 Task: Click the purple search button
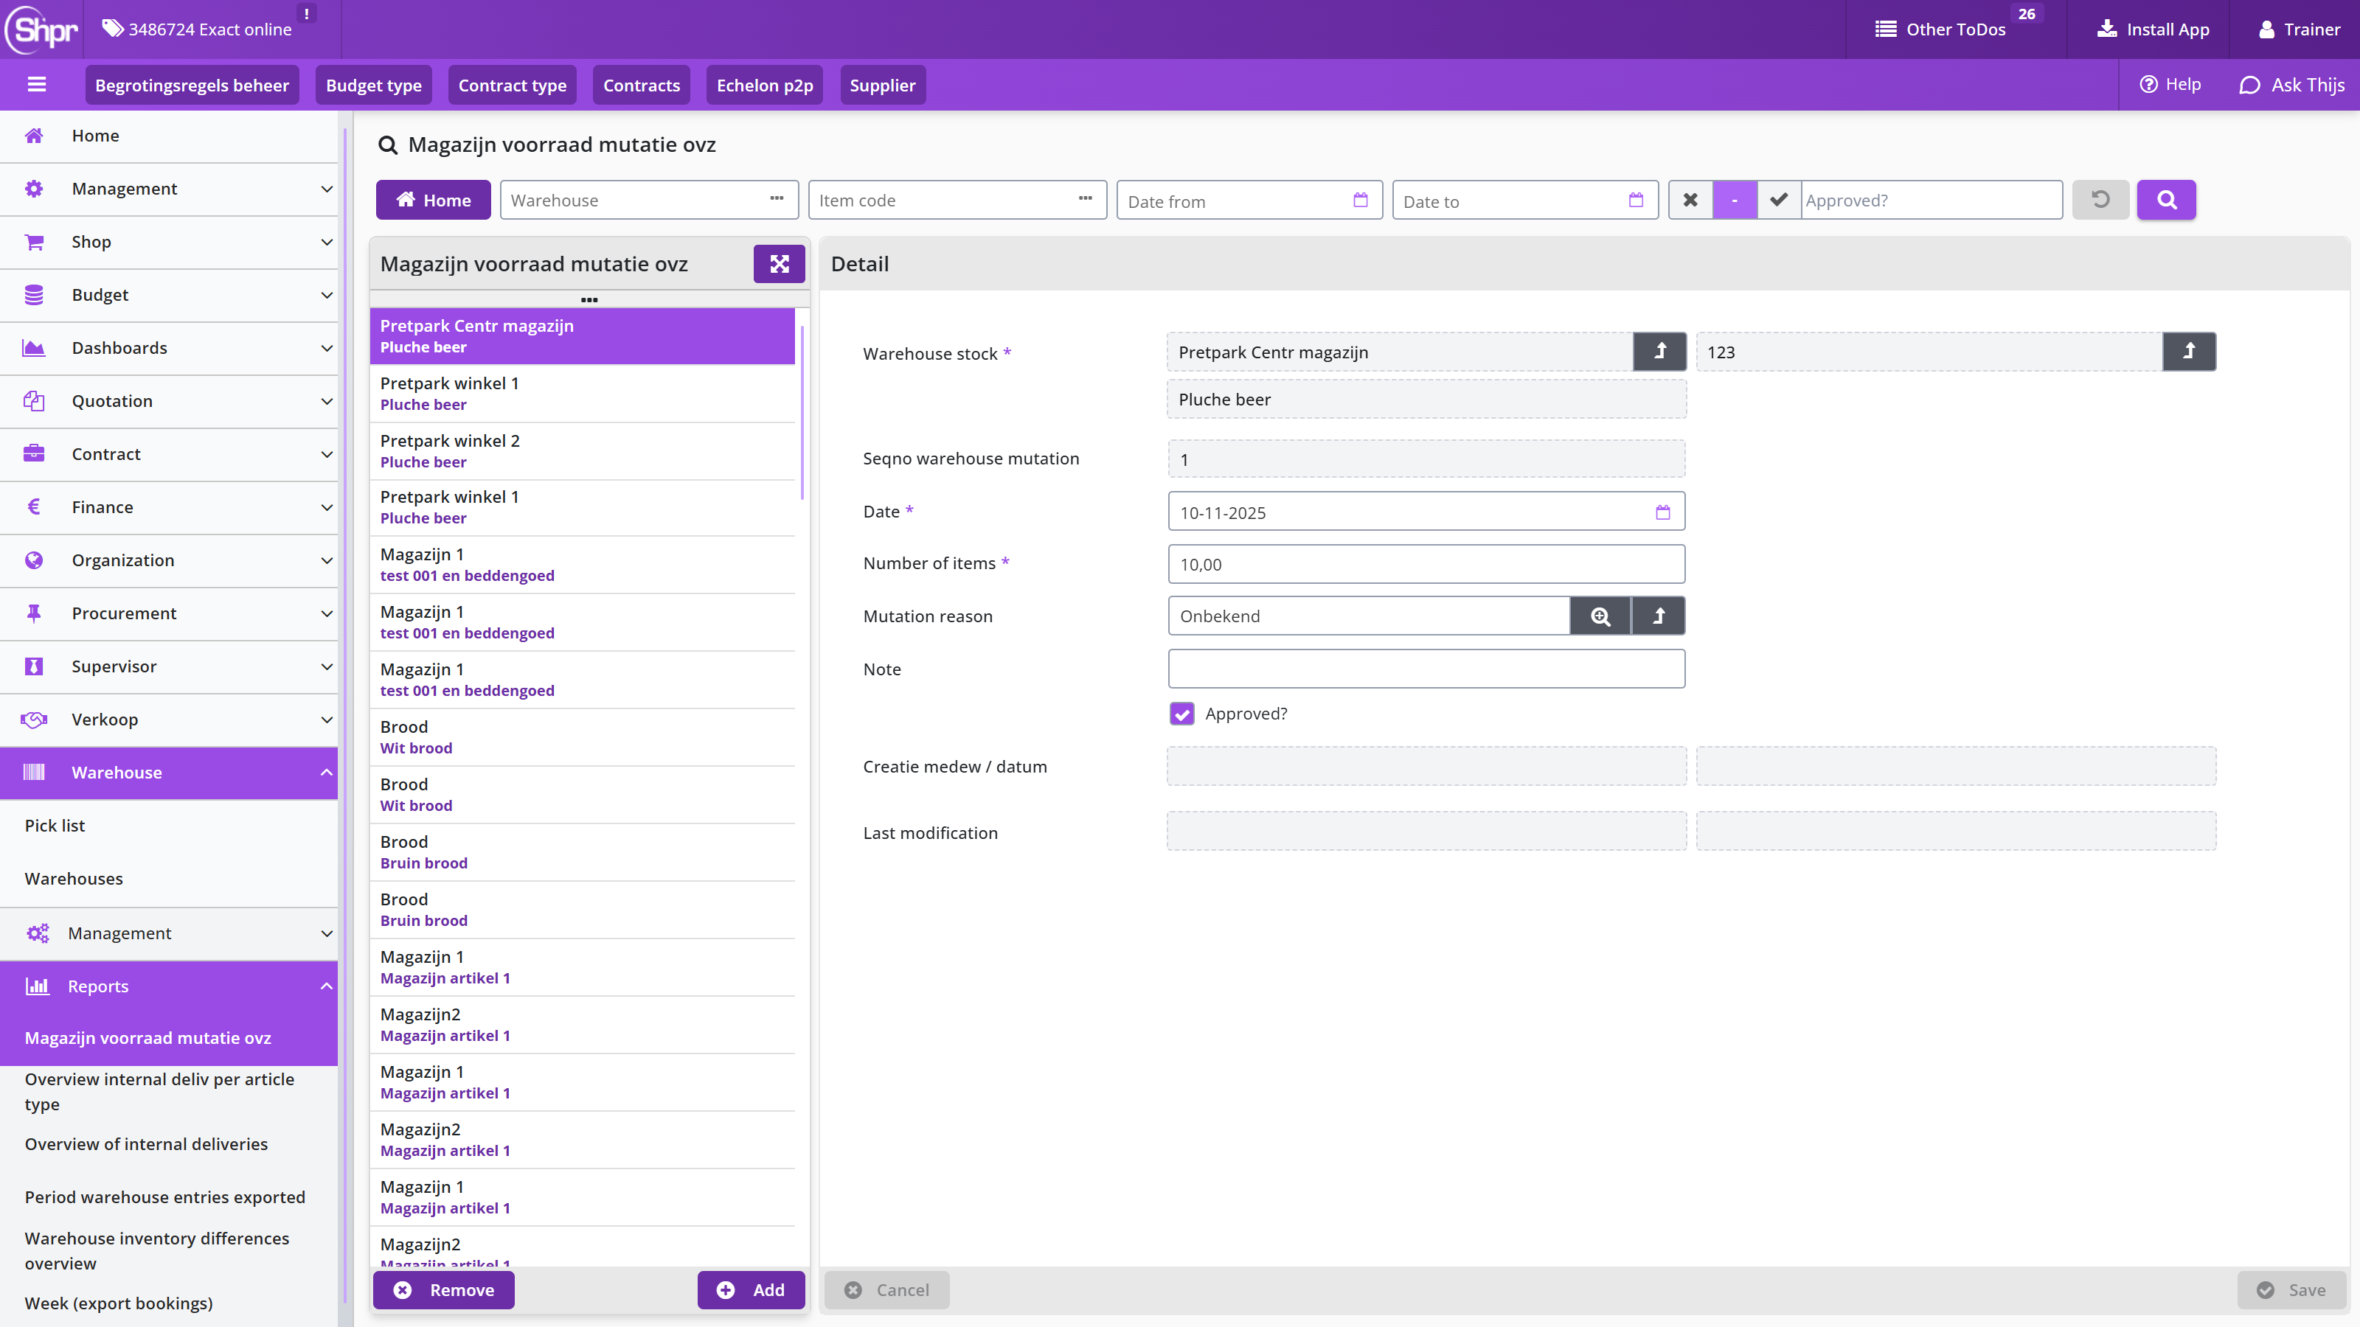pyautogui.click(x=2166, y=200)
